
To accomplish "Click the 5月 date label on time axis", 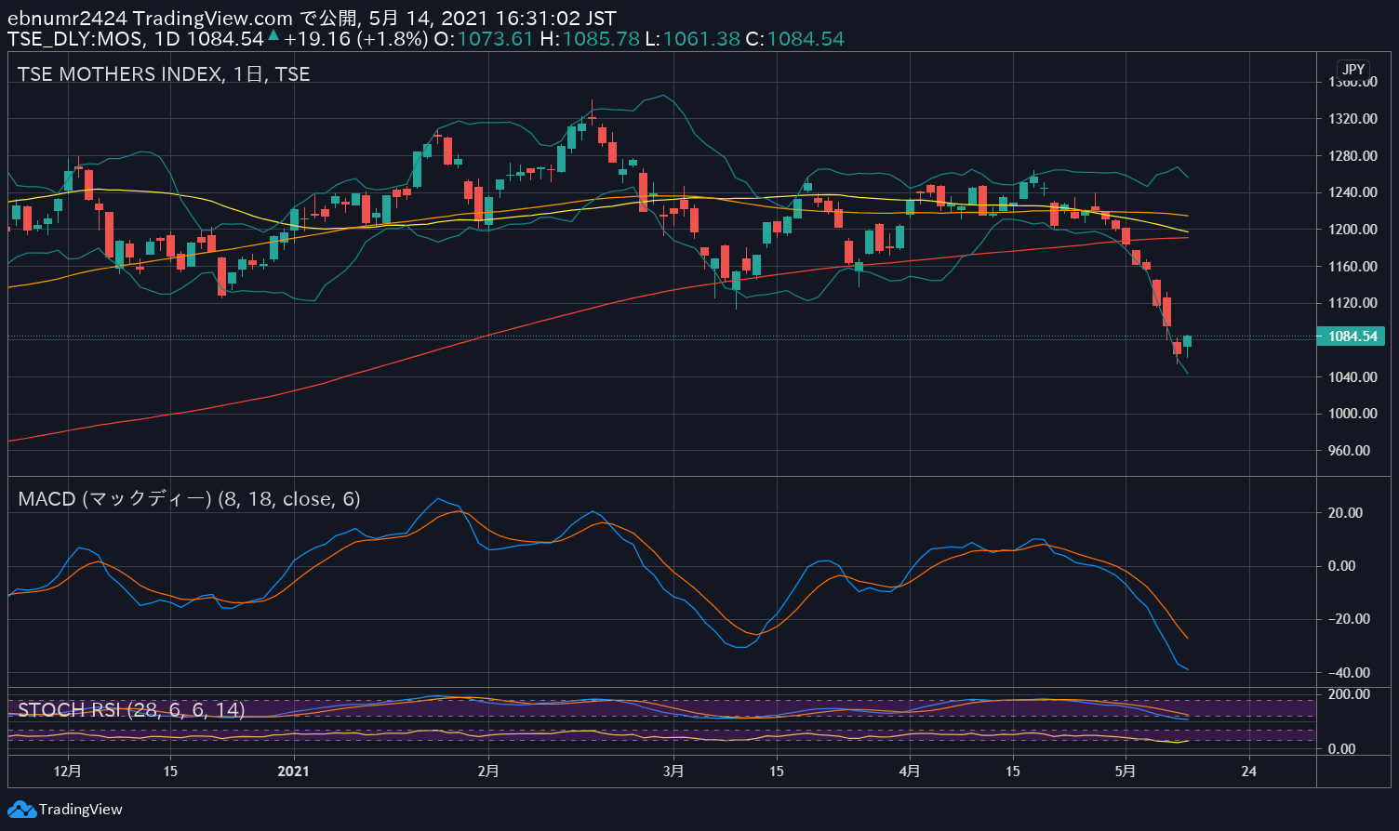I will click(x=1126, y=771).
